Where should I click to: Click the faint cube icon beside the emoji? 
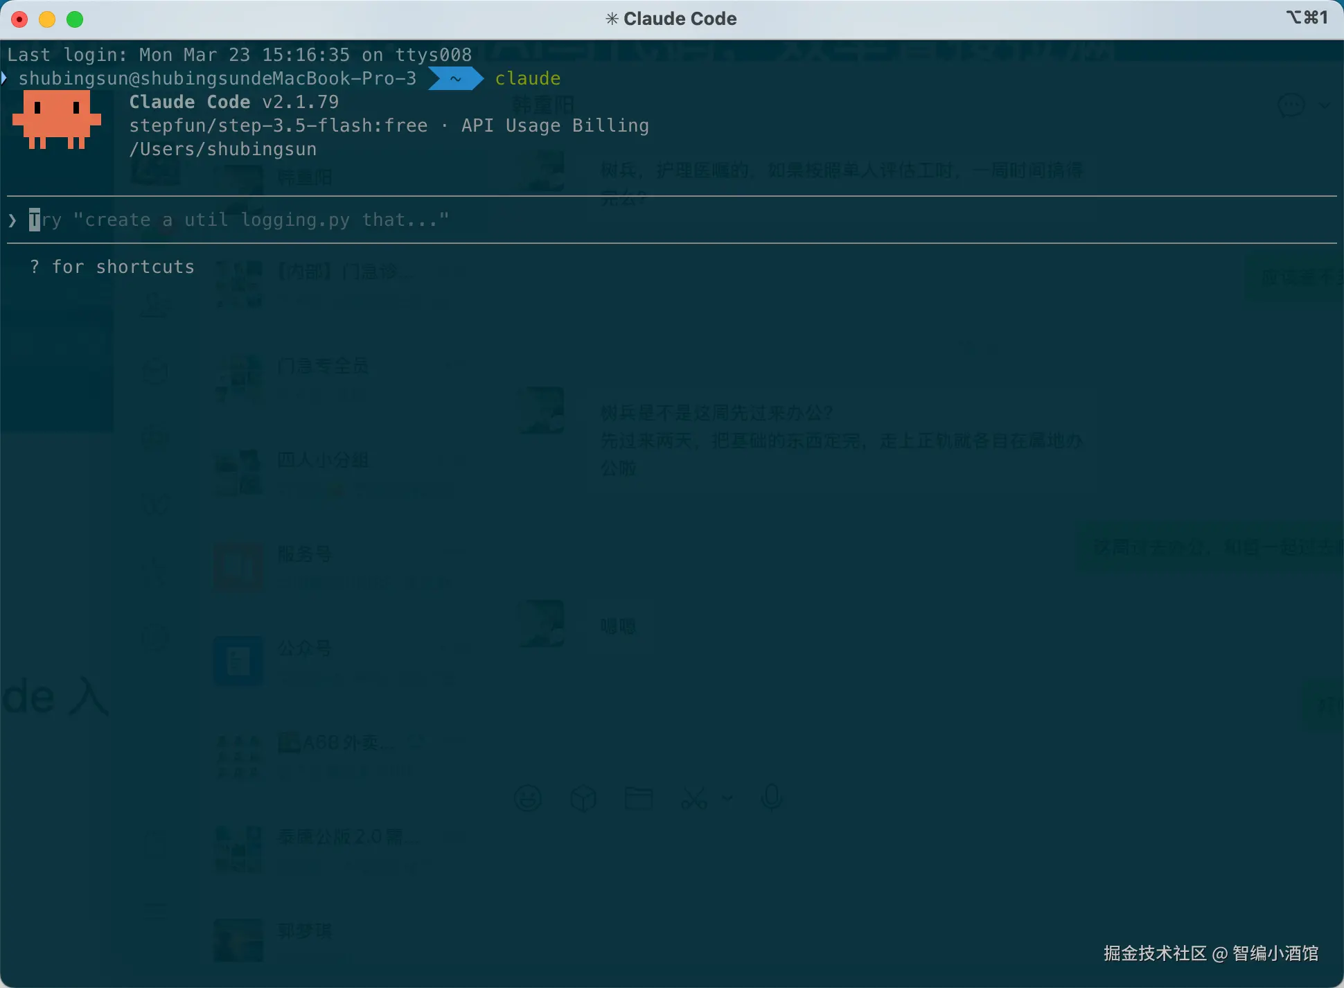[x=583, y=798]
